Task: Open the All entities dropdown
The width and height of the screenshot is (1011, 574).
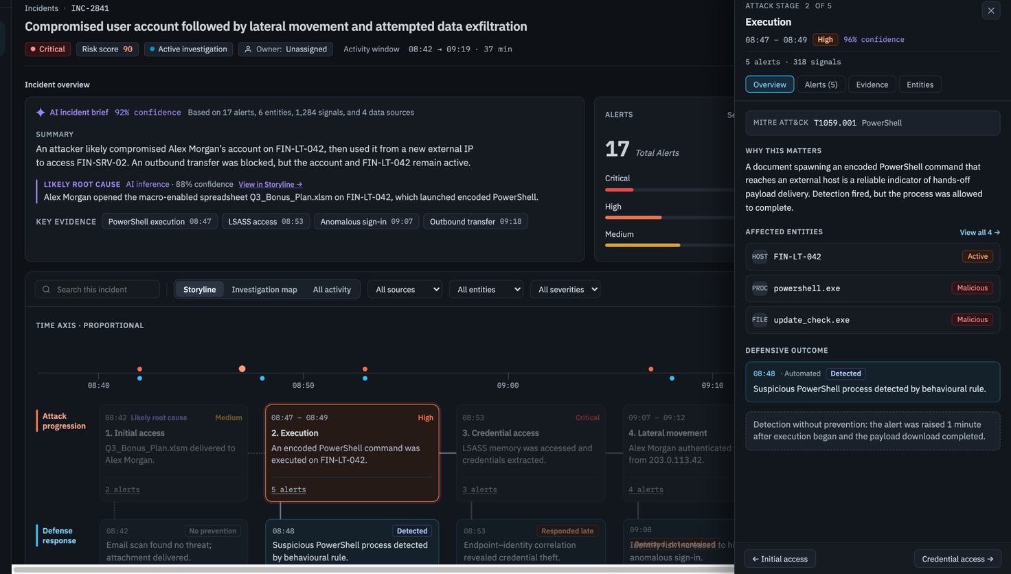Action: (x=486, y=290)
